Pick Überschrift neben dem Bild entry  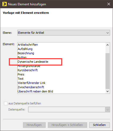(35, 91)
